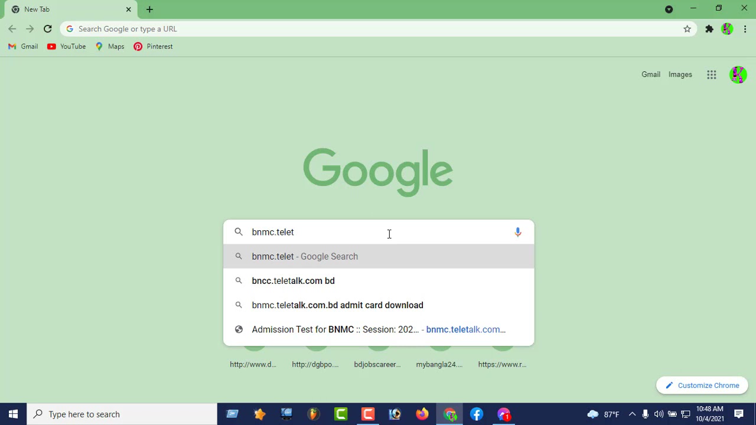
Task: Select 'bncc.teletalk.com bd' suggestion
Action: (379, 281)
